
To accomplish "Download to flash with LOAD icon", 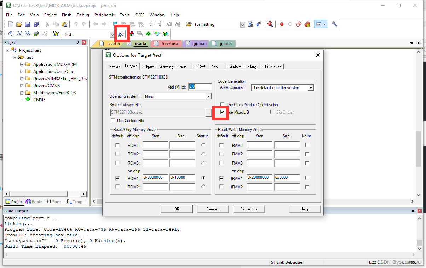I will coord(56,34).
